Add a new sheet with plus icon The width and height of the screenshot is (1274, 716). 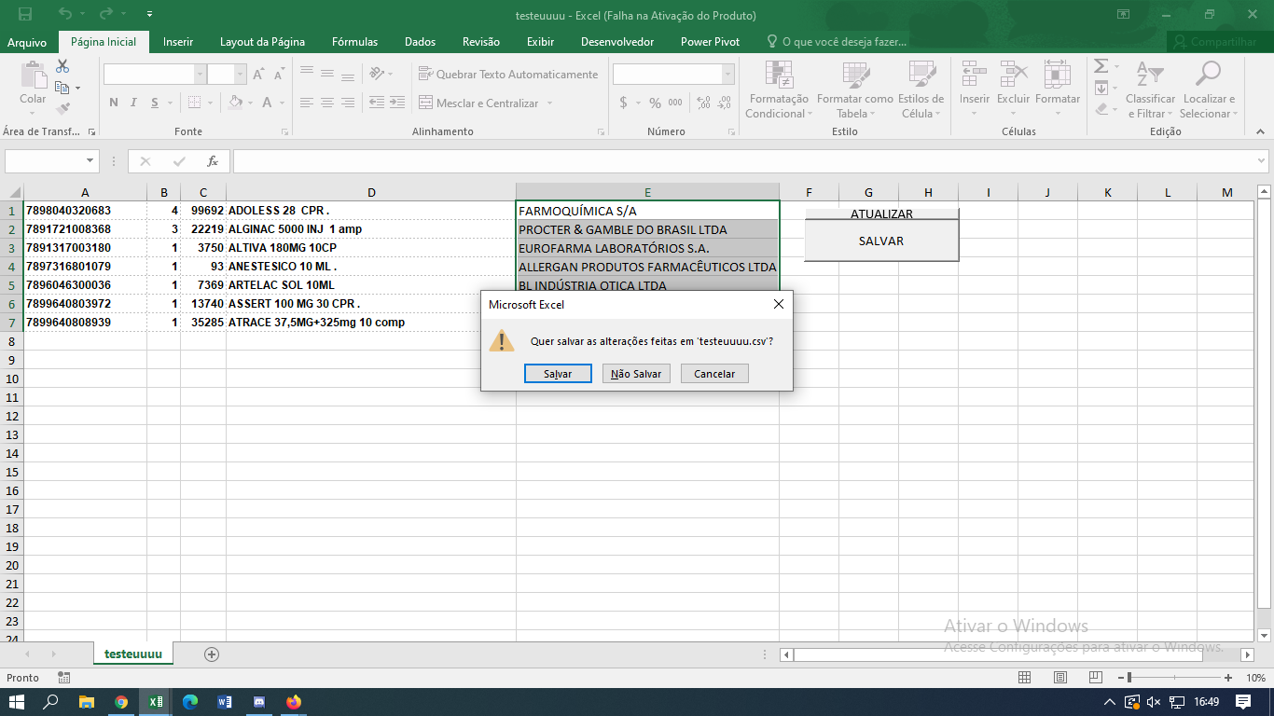pyautogui.click(x=212, y=654)
